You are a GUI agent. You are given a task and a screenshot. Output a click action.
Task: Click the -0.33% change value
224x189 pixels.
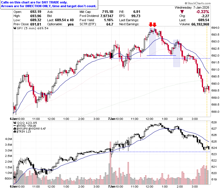coord(202,12)
